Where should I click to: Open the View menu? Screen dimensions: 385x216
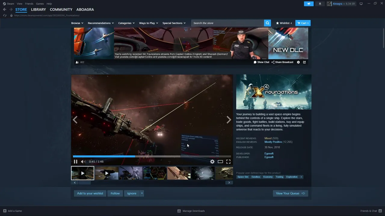point(20,4)
